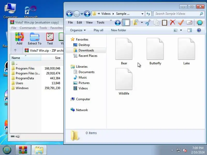The image size is (207, 155).
Task: Click the red X Delete icon
Action: pos(173,22)
